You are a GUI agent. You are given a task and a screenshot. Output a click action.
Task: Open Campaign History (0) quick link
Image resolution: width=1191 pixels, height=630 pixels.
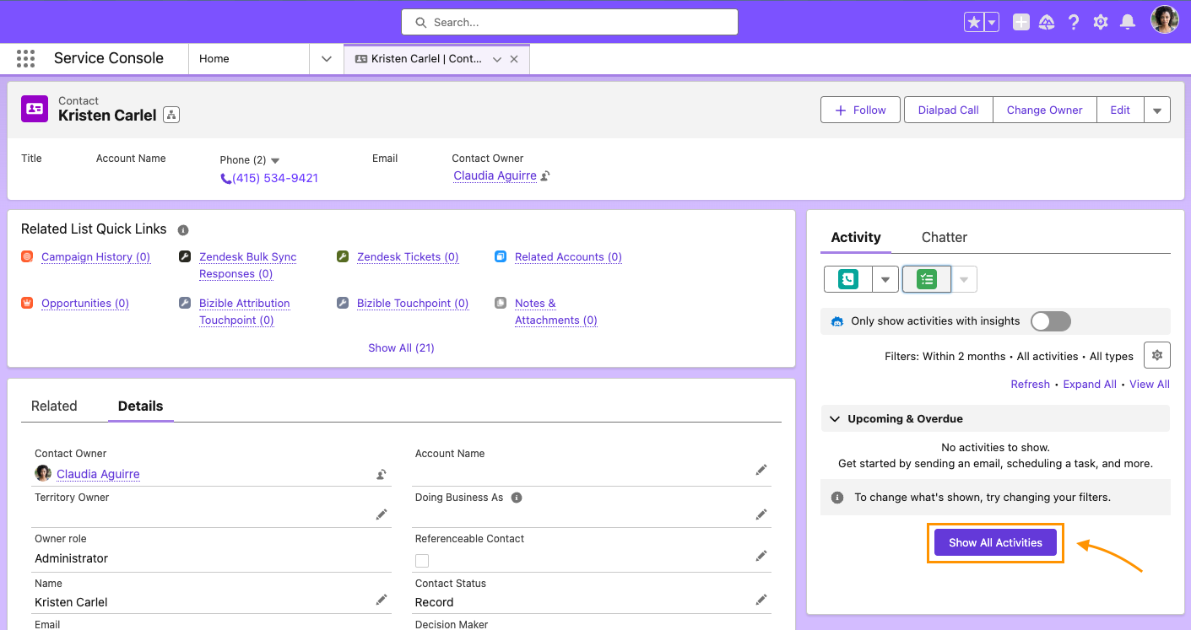pyautogui.click(x=95, y=256)
